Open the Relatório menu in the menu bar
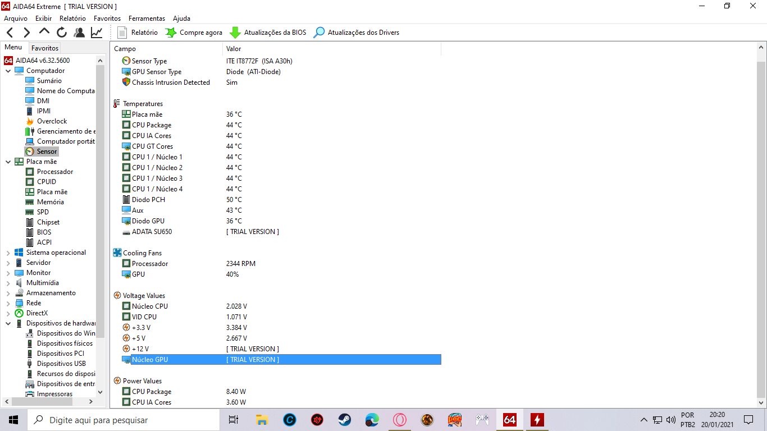 (72, 19)
